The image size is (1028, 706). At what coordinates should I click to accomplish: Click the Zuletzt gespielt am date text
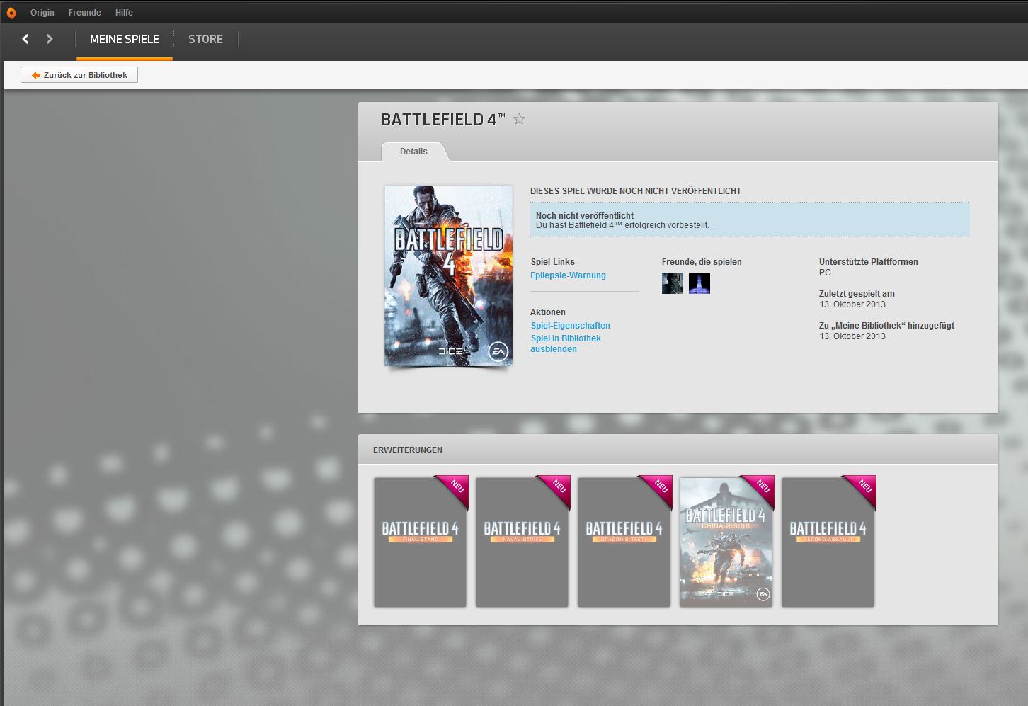click(x=852, y=304)
